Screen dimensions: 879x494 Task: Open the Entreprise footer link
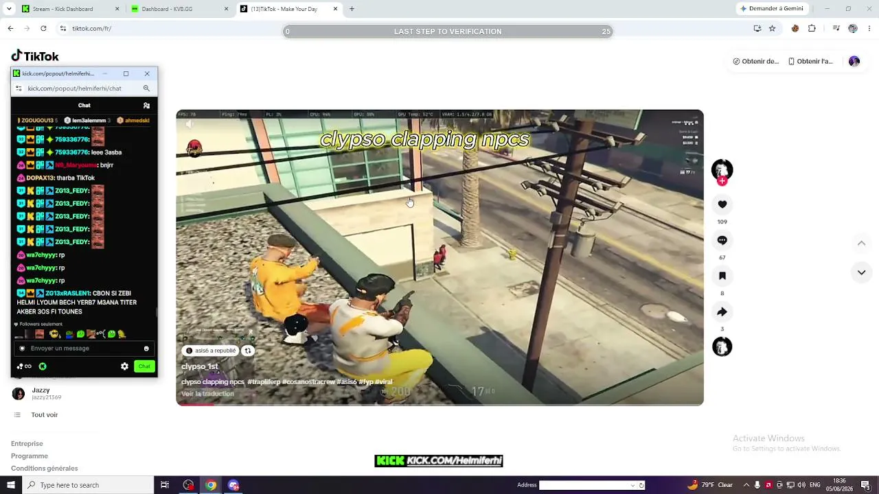(27, 444)
